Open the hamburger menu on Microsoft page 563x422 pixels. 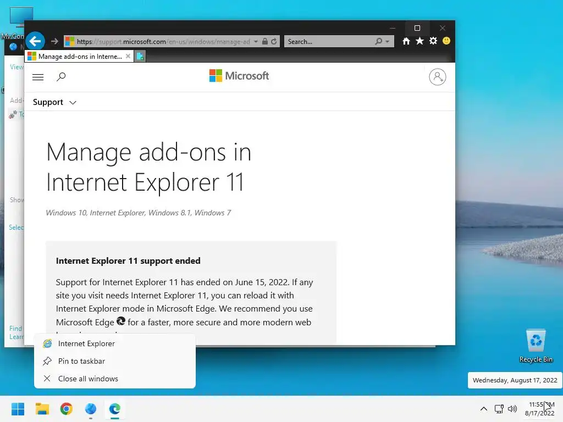point(38,77)
